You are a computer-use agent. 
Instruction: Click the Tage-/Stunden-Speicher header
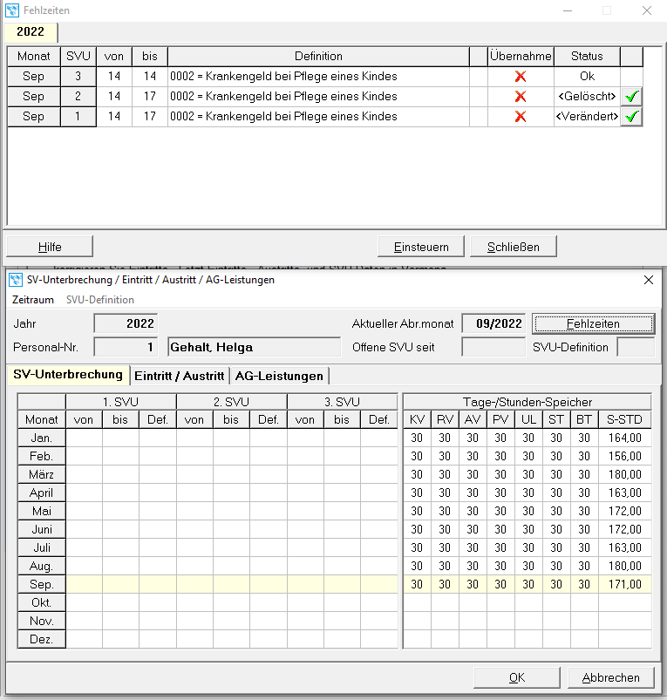pyautogui.click(x=527, y=402)
